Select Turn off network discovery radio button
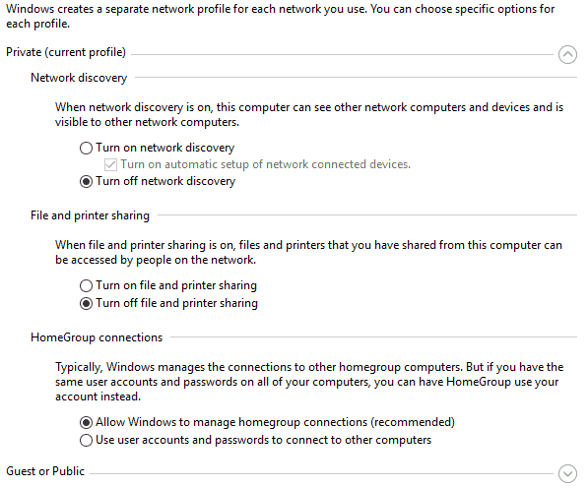The image size is (588, 488). click(x=86, y=182)
